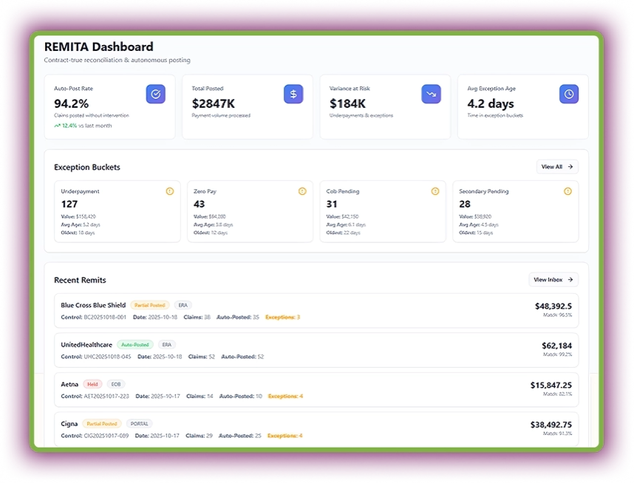Expand the Underpayment exception bucket
This screenshot has height=483, width=634.
tap(117, 210)
